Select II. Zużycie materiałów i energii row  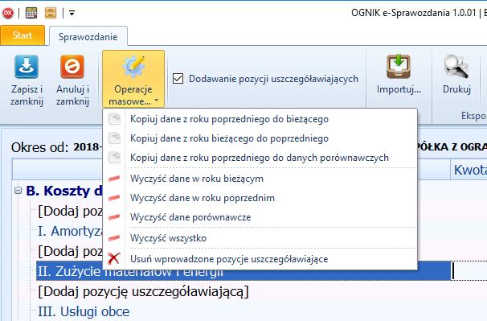[243, 271]
